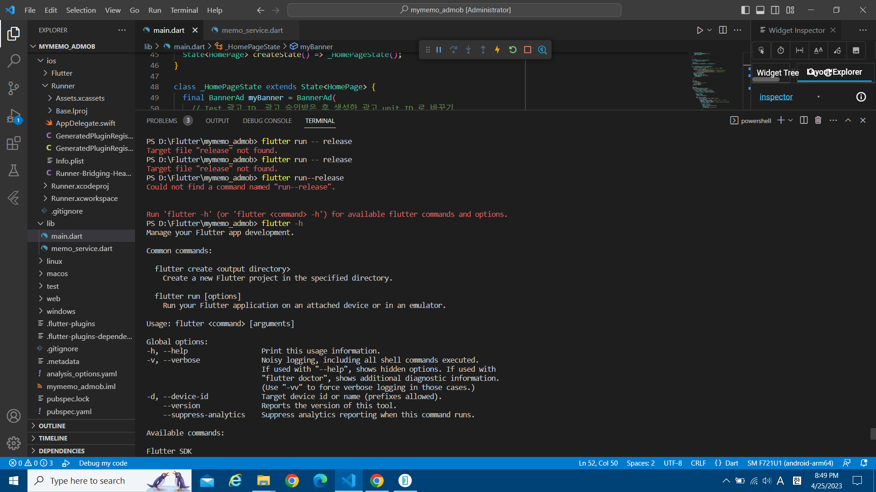Open memo_service.dart editor tab
Image resolution: width=876 pixels, height=492 pixels.
252,30
